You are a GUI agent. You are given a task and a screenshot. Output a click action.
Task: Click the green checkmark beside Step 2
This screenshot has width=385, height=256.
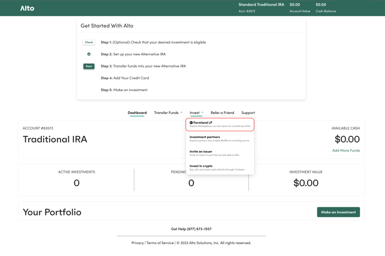click(89, 54)
